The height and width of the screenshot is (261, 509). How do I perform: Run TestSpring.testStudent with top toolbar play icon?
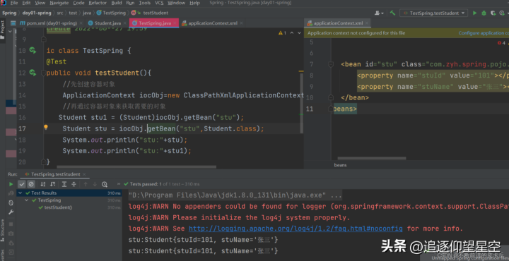[x=474, y=13]
